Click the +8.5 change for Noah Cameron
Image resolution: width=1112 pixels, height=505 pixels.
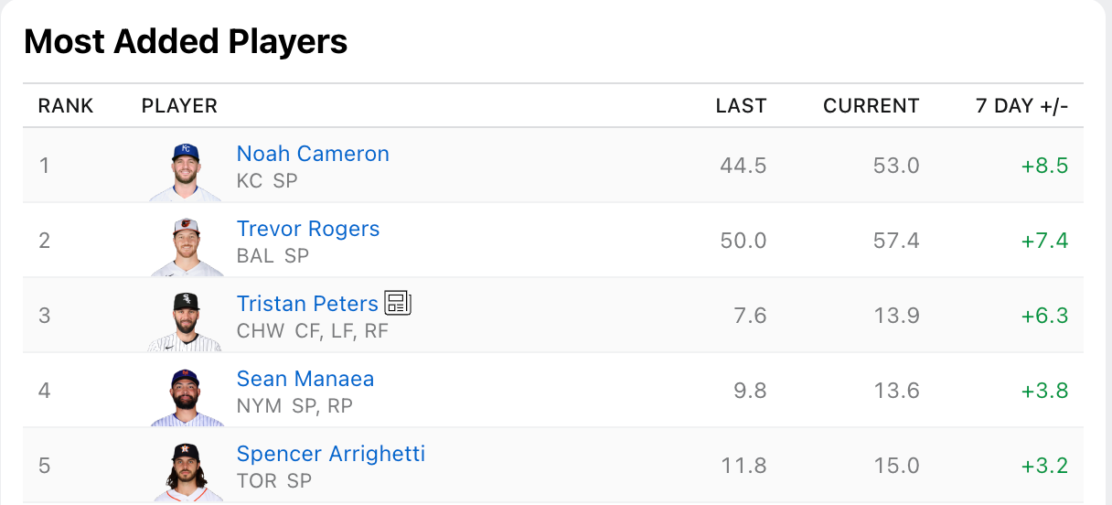tap(1044, 166)
